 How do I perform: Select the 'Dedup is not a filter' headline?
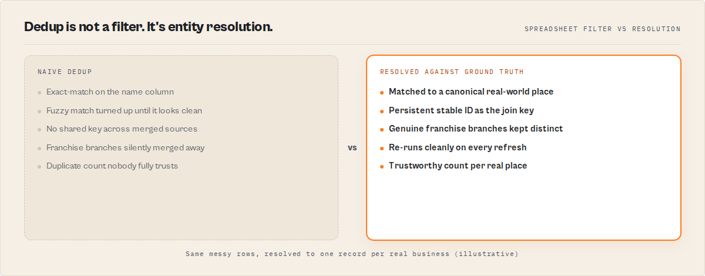[x=148, y=26]
